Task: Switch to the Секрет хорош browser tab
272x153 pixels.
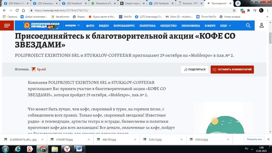Action: (132, 3)
